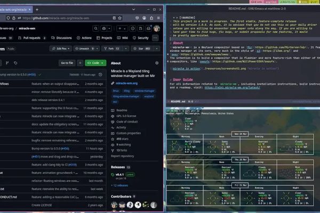This screenshot has width=320, height=213.
Task: Click the About heading in Emacs README
Action: pyautogui.click(x=178, y=43)
